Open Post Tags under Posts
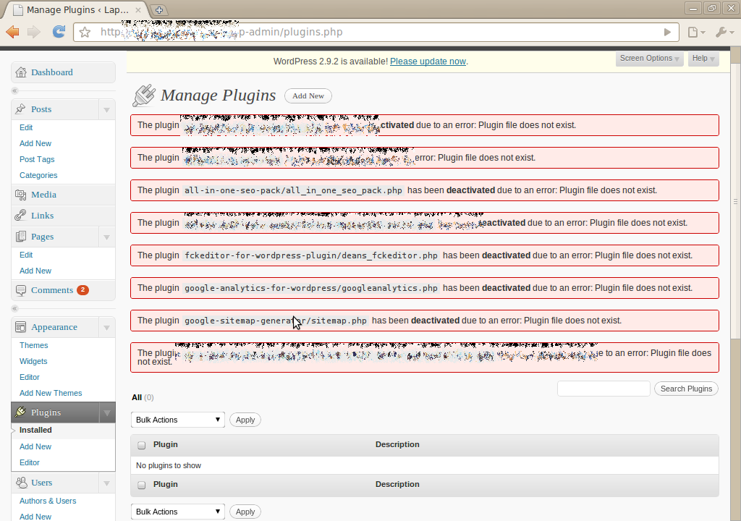The width and height of the screenshot is (741, 521). click(x=37, y=159)
